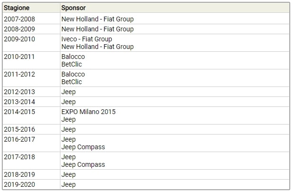Viewport: 293px width, 192px height.
Task: Click EXPO Milano 2015 sponsor text
Action: (88, 112)
